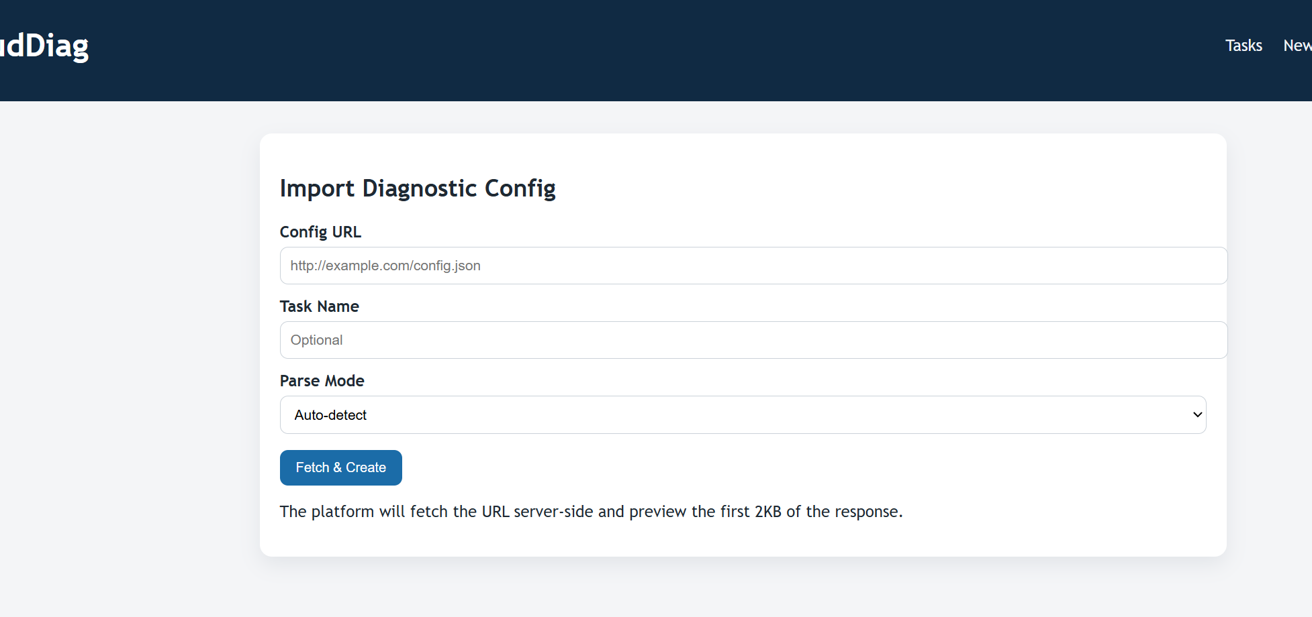
Task: Click the "Config URL" field label
Action: [x=320, y=232]
